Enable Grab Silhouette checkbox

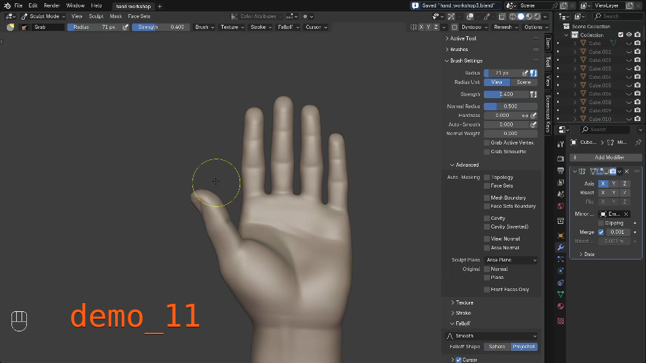pos(487,152)
